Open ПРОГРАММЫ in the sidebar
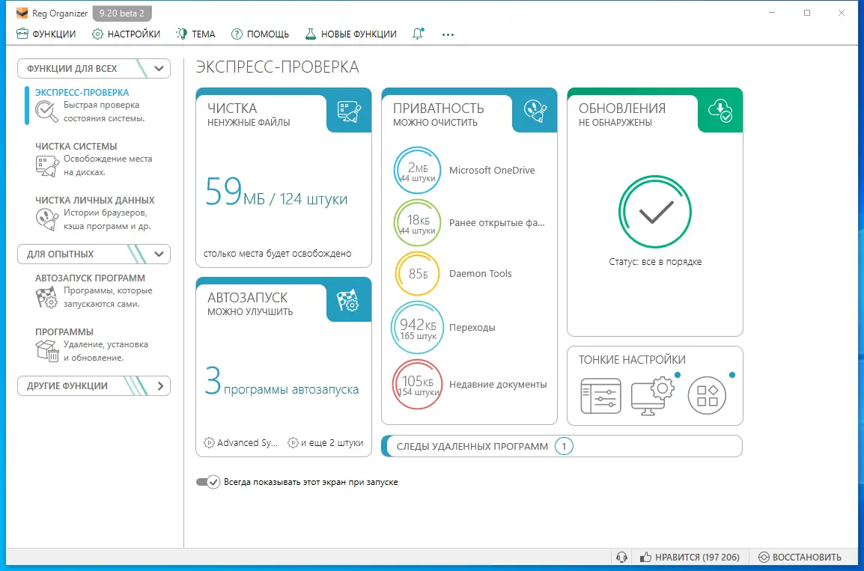This screenshot has width=864, height=571. 64,332
